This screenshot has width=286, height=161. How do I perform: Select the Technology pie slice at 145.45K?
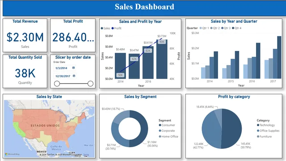pyautogui.click(x=232, y=129)
